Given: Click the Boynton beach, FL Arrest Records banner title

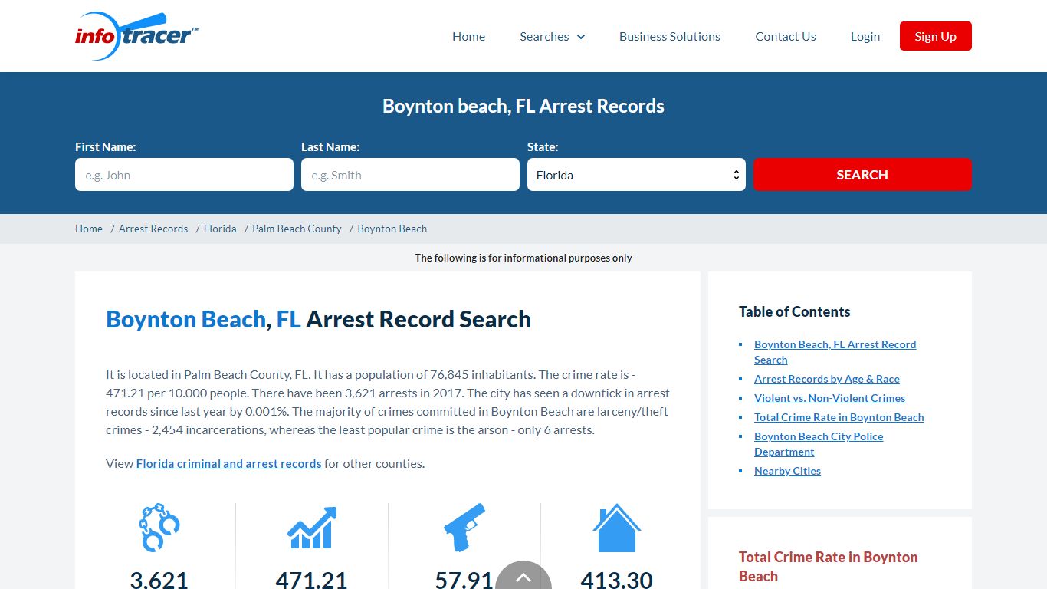Looking at the screenshot, I should point(523,106).
